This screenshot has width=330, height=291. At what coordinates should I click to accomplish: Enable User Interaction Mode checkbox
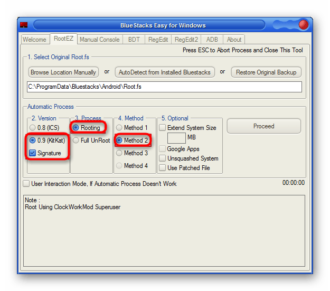click(100, 184)
